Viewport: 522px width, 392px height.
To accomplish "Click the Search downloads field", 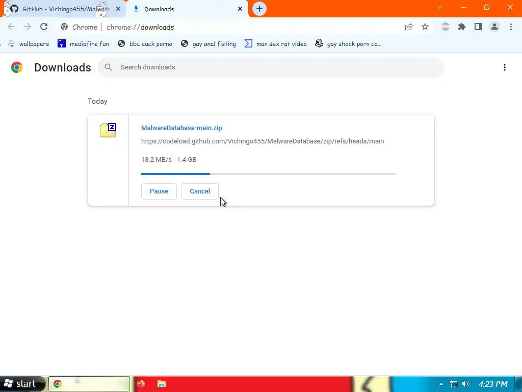I will pyautogui.click(x=271, y=67).
